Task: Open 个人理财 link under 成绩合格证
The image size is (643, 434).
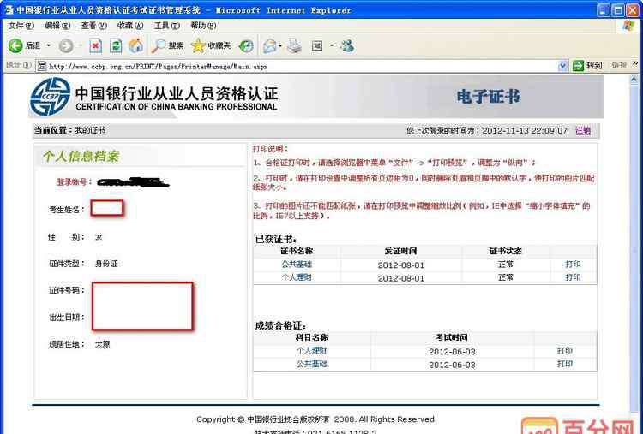Action: [312, 350]
